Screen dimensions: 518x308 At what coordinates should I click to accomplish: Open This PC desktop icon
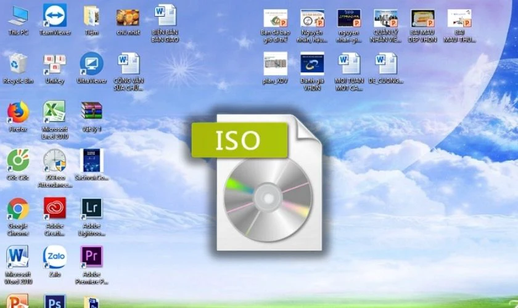pyautogui.click(x=18, y=17)
